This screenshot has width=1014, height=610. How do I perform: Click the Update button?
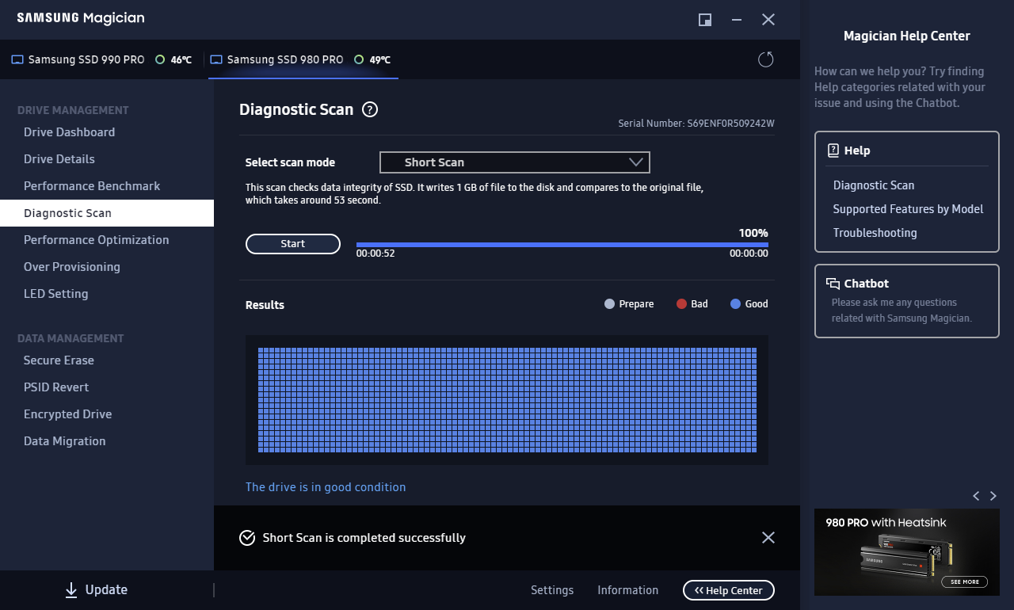96,589
